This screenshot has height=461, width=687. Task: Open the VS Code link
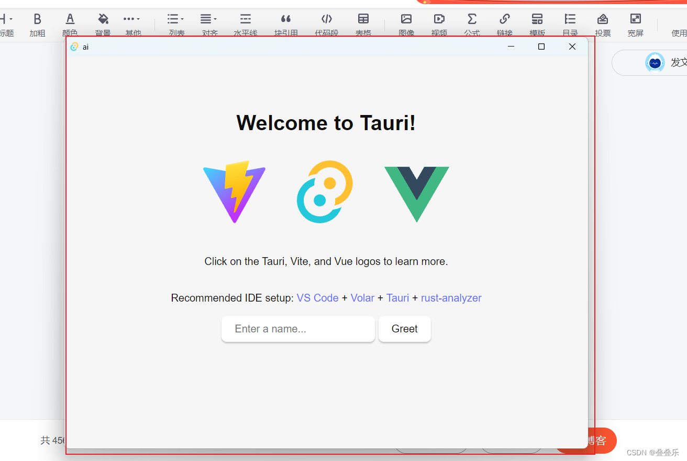[x=317, y=298]
